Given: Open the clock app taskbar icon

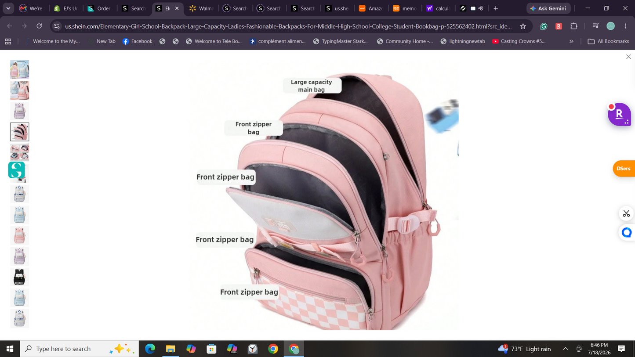Looking at the screenshot, I should (x=253, y=349).
